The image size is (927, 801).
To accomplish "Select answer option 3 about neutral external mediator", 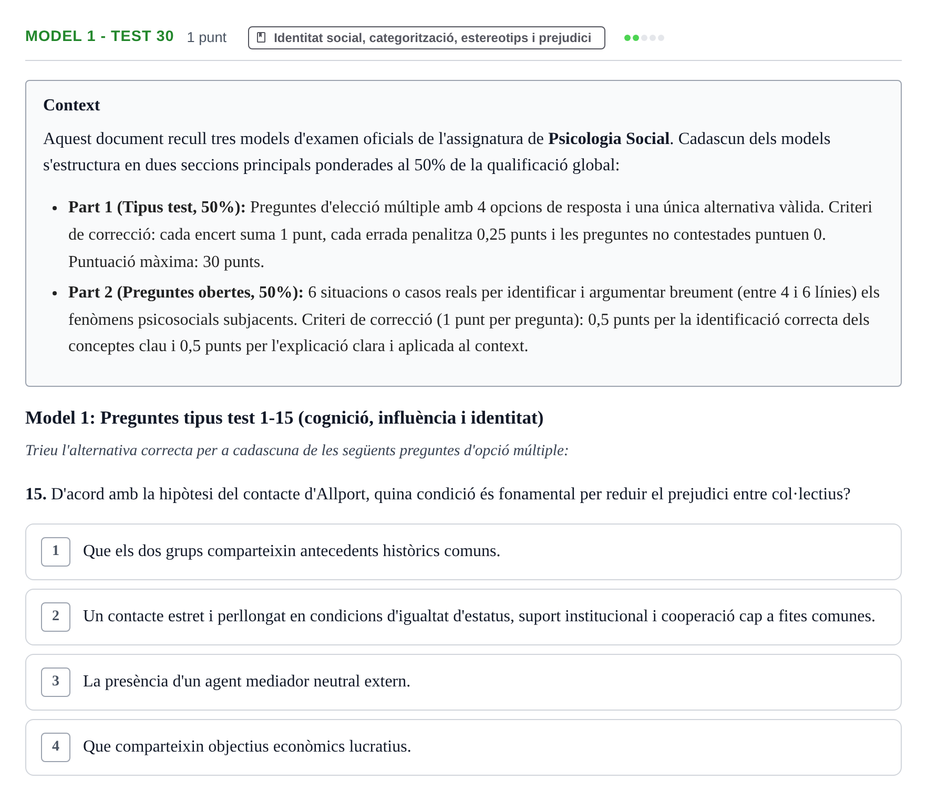I will (463, 682).
